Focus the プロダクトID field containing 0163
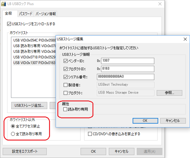The width and height of the screenshot is (190, 158). pyautogui.click(x=128, y=69)
